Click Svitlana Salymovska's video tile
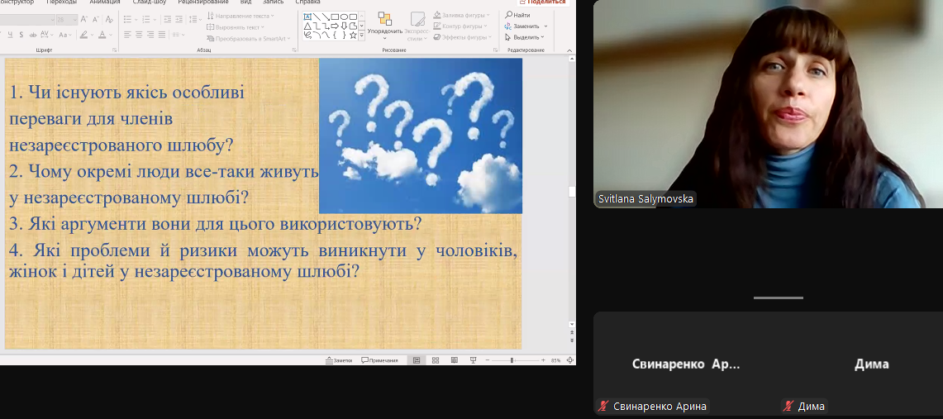This screenshot has width=943, height=419. pyautogui.click(x=768, y=104)
